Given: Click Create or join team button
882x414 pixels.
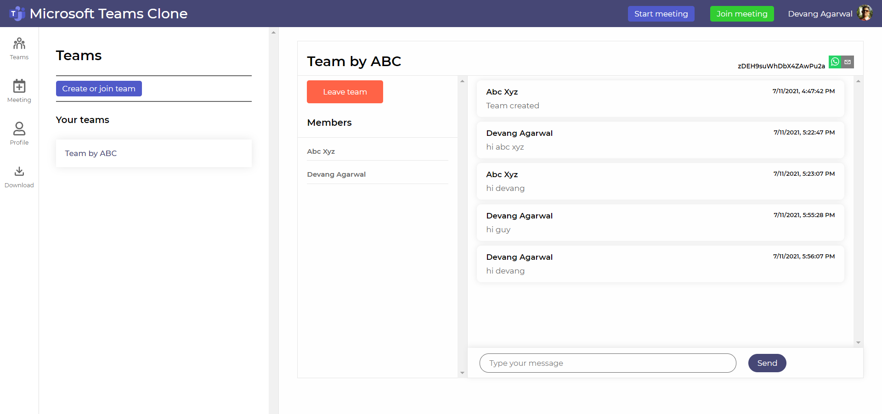Looking at the screenshot, I should 99,89.
